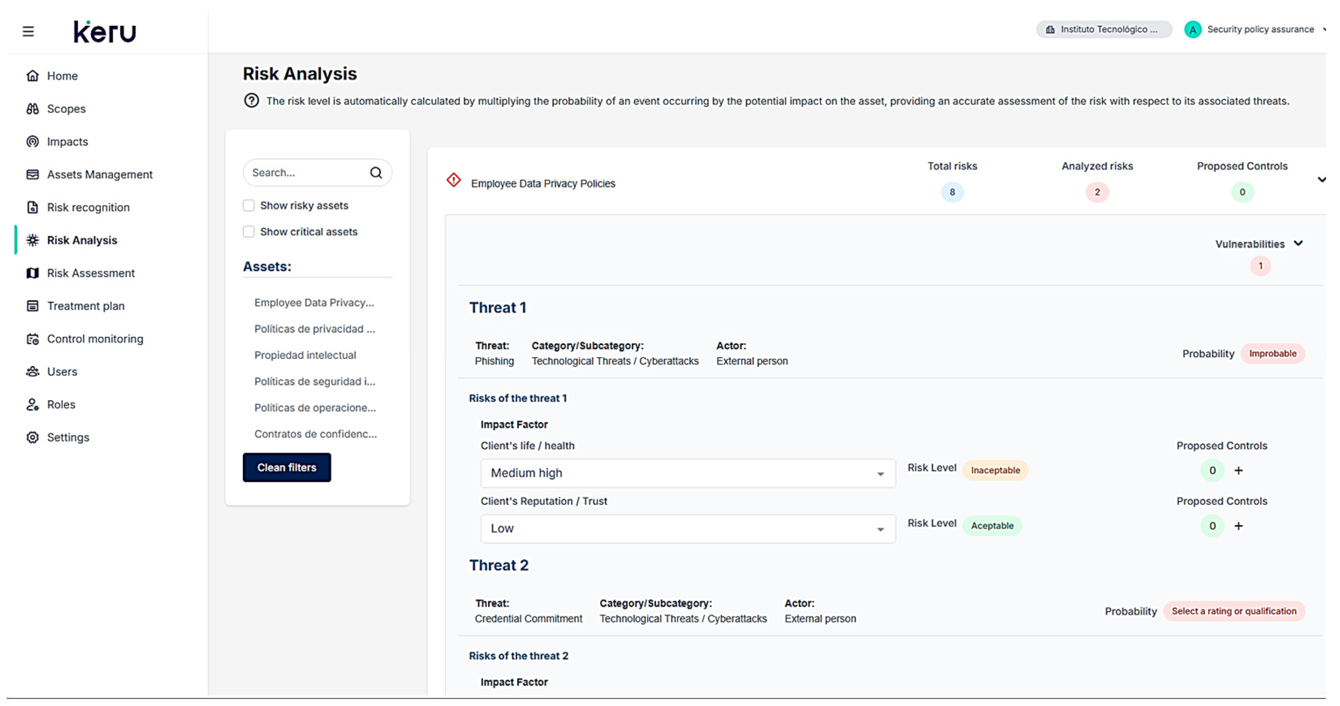Screen dimensions: 1340x706
Task: Toggle Show risky assets checkbox
Action: point(248,205)
